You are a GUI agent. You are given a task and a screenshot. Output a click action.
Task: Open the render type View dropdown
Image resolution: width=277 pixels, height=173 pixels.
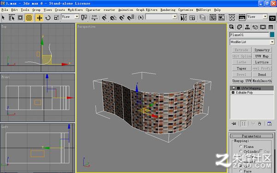265,17
